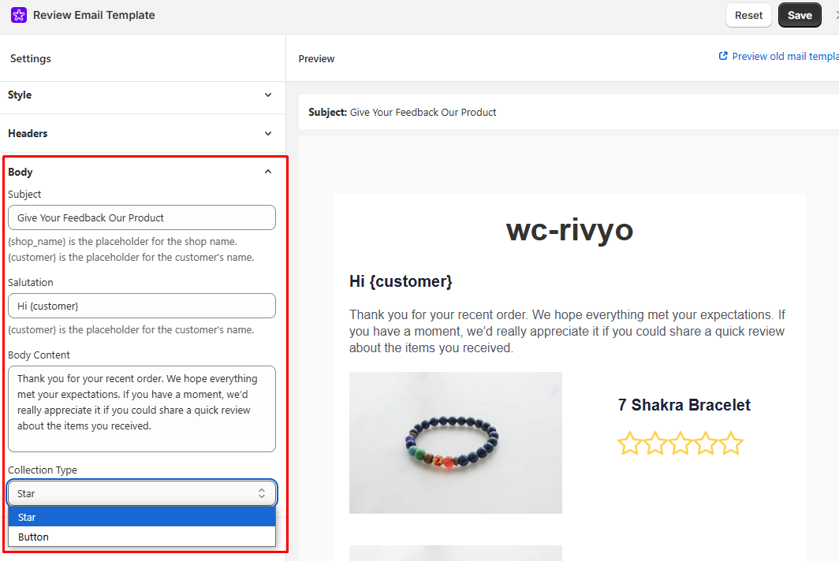Click the Salutation input field
The height and width of the screenshot is (561, 839).
click(x=142, y=306)
